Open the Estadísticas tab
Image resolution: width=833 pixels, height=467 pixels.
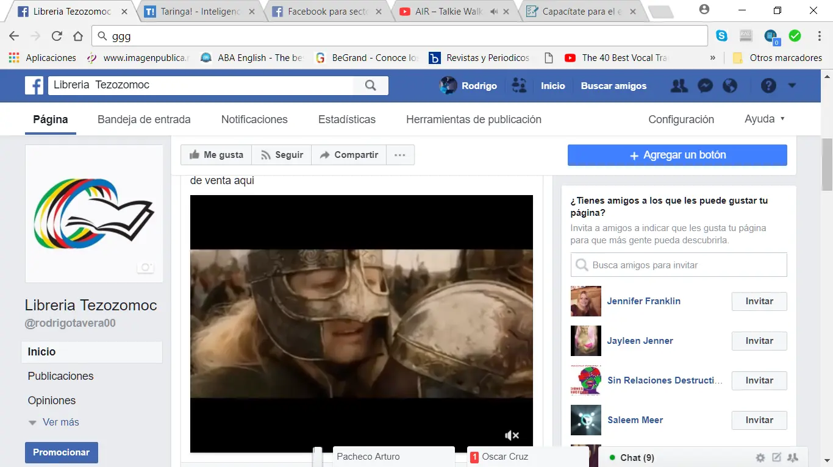[x=347, y=119]
